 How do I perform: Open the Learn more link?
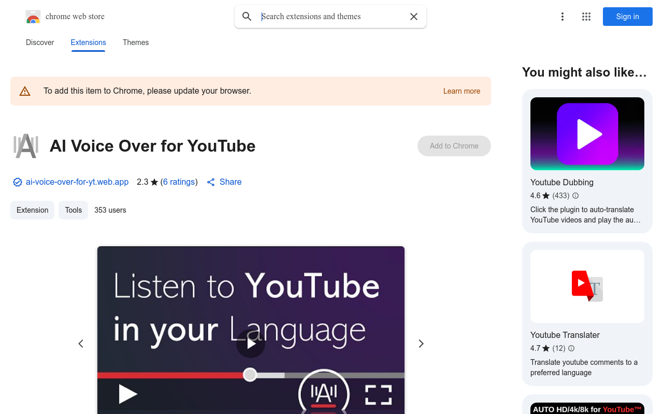[462, 91]
